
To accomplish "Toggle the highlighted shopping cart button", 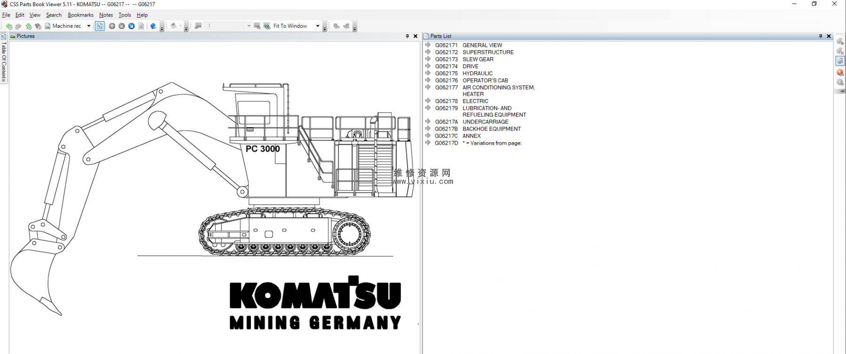I will pos(840,61).
